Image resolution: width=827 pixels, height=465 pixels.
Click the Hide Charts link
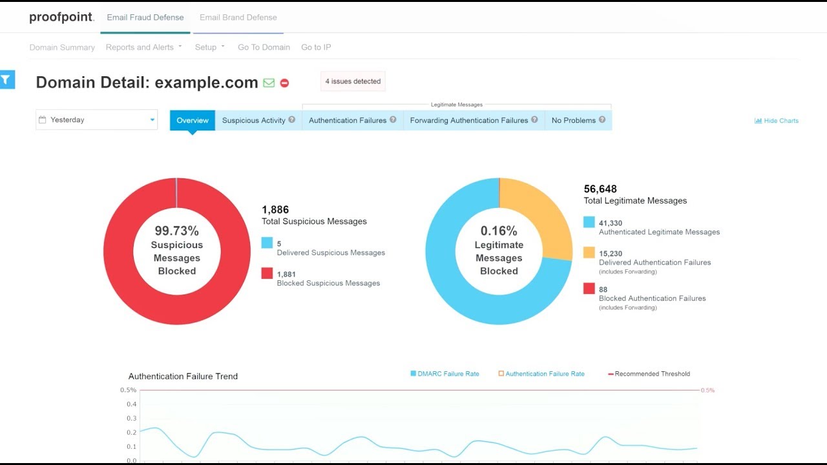point(780,120)
